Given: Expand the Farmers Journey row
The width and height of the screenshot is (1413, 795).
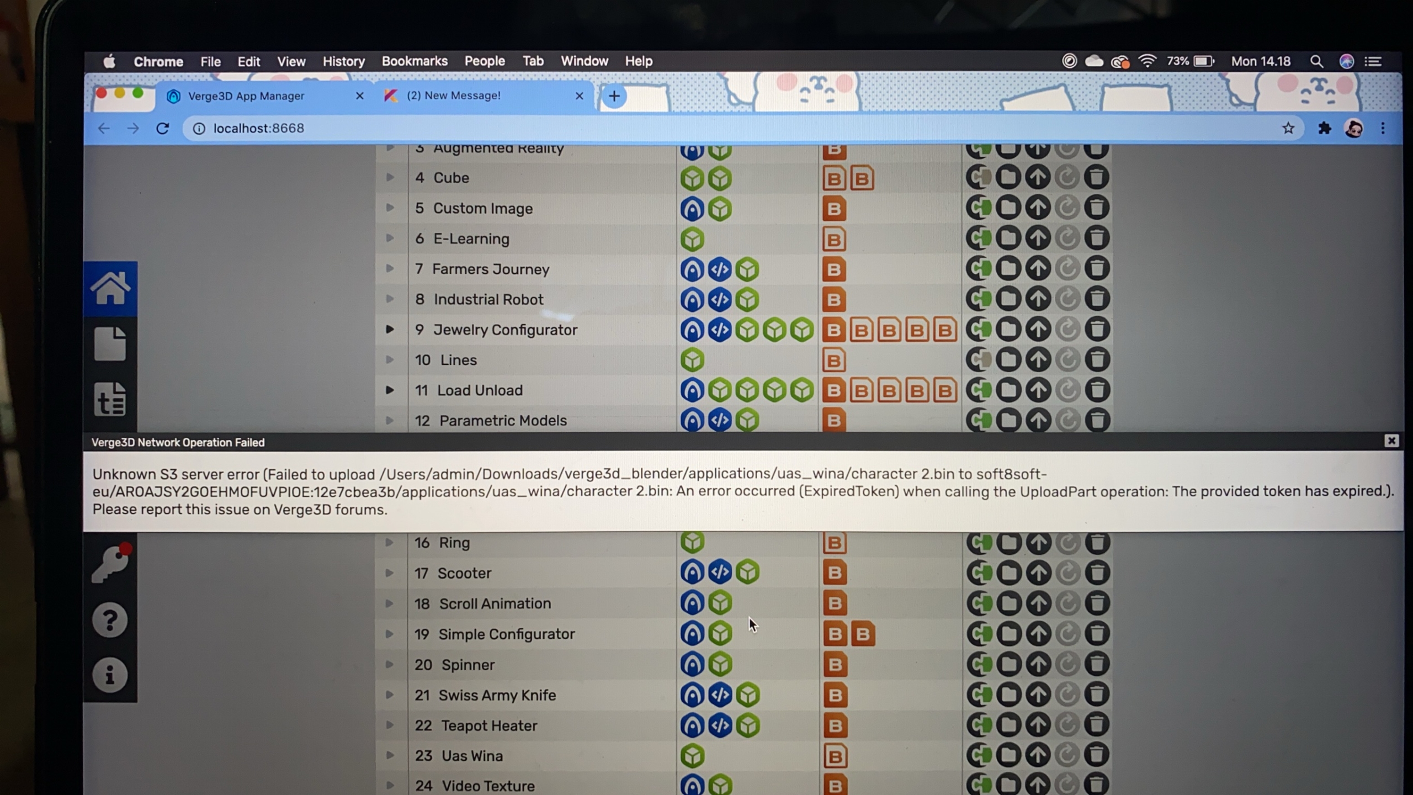Looking at the screenshot, I should [390, 268].
